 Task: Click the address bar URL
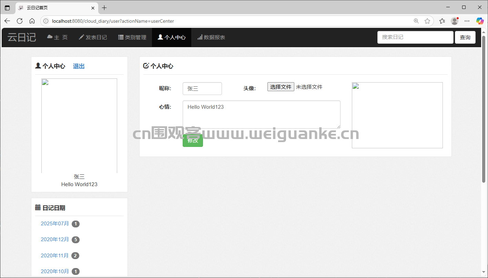[x=113, y=21]
